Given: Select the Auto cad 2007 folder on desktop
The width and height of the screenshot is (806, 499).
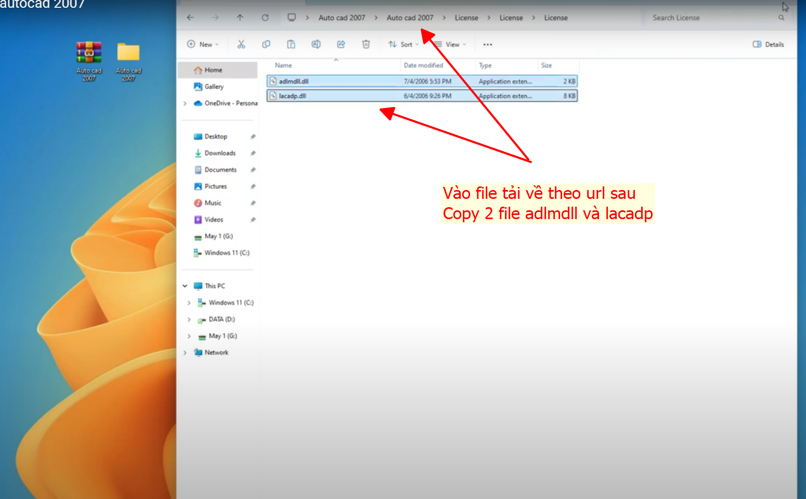Looking at the screenshot, I should click(x=128, y=61).
